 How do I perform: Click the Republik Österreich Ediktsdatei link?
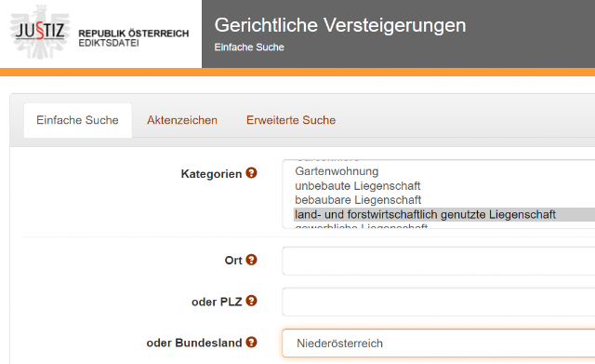click(134, 38)
